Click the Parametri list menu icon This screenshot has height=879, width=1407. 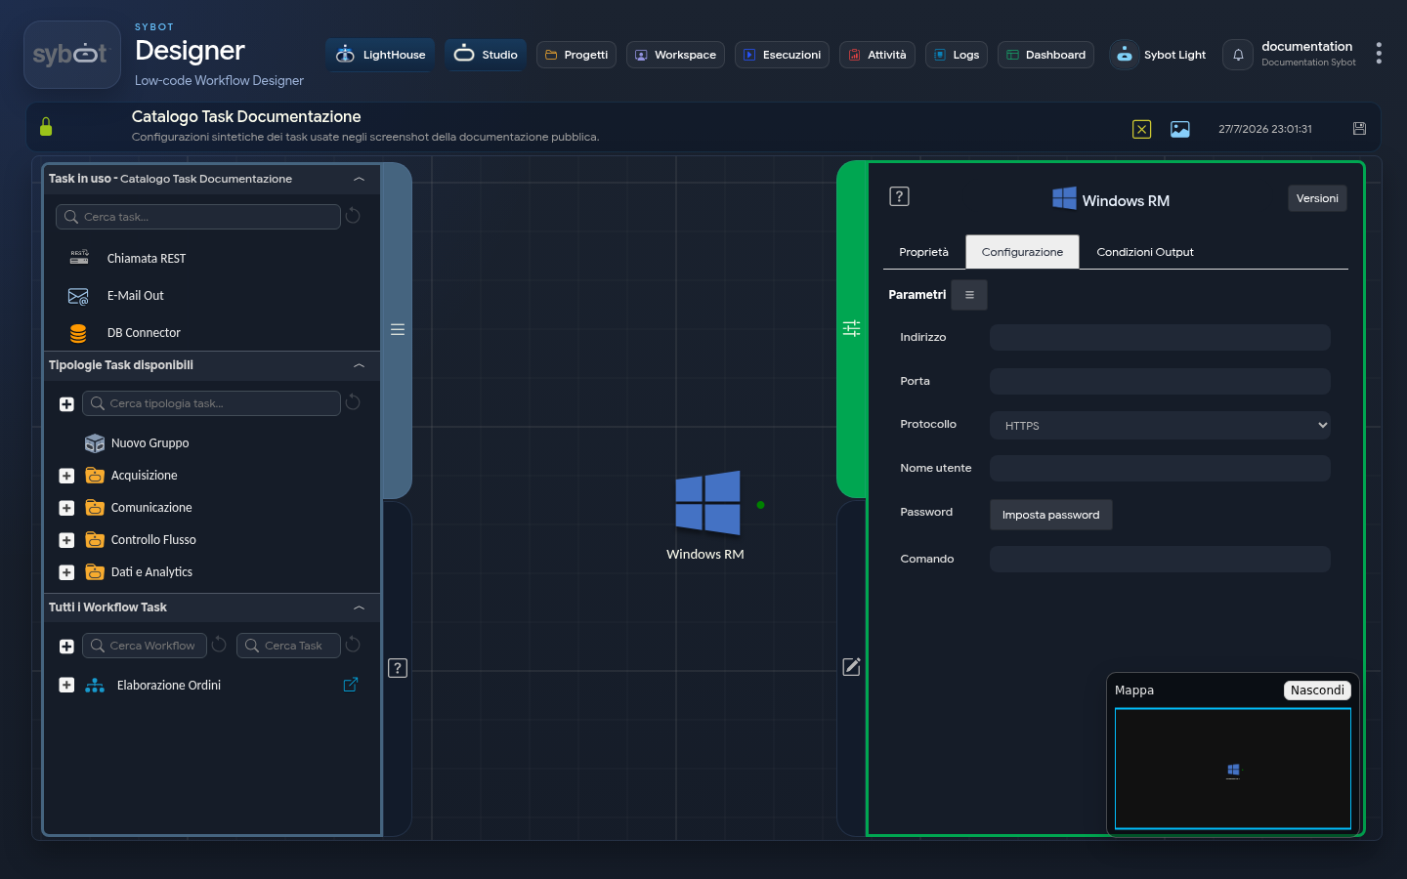pyautogui.click(x=969, y=295)
